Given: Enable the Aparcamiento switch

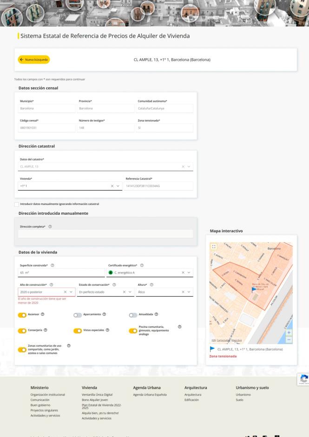Looking at the screenshot, I should pos(78,315).
